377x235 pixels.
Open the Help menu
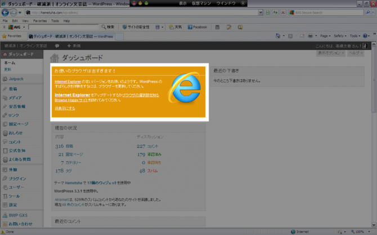(x=66, y=21)
